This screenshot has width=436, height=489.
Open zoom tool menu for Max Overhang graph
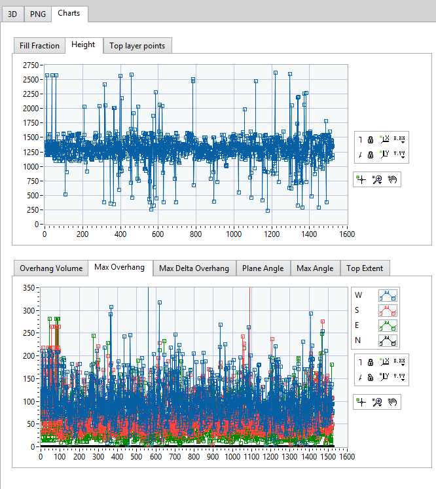point(377,403)
